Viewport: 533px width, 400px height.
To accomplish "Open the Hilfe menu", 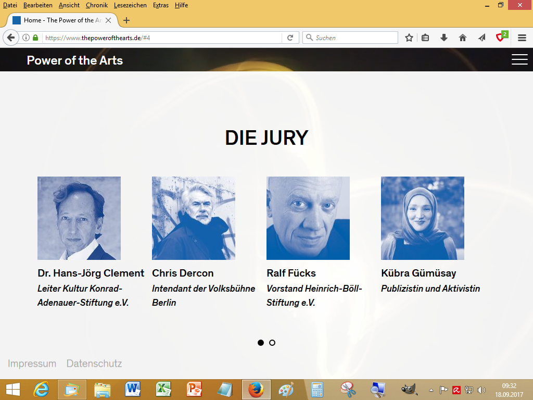I will [181, 5].
